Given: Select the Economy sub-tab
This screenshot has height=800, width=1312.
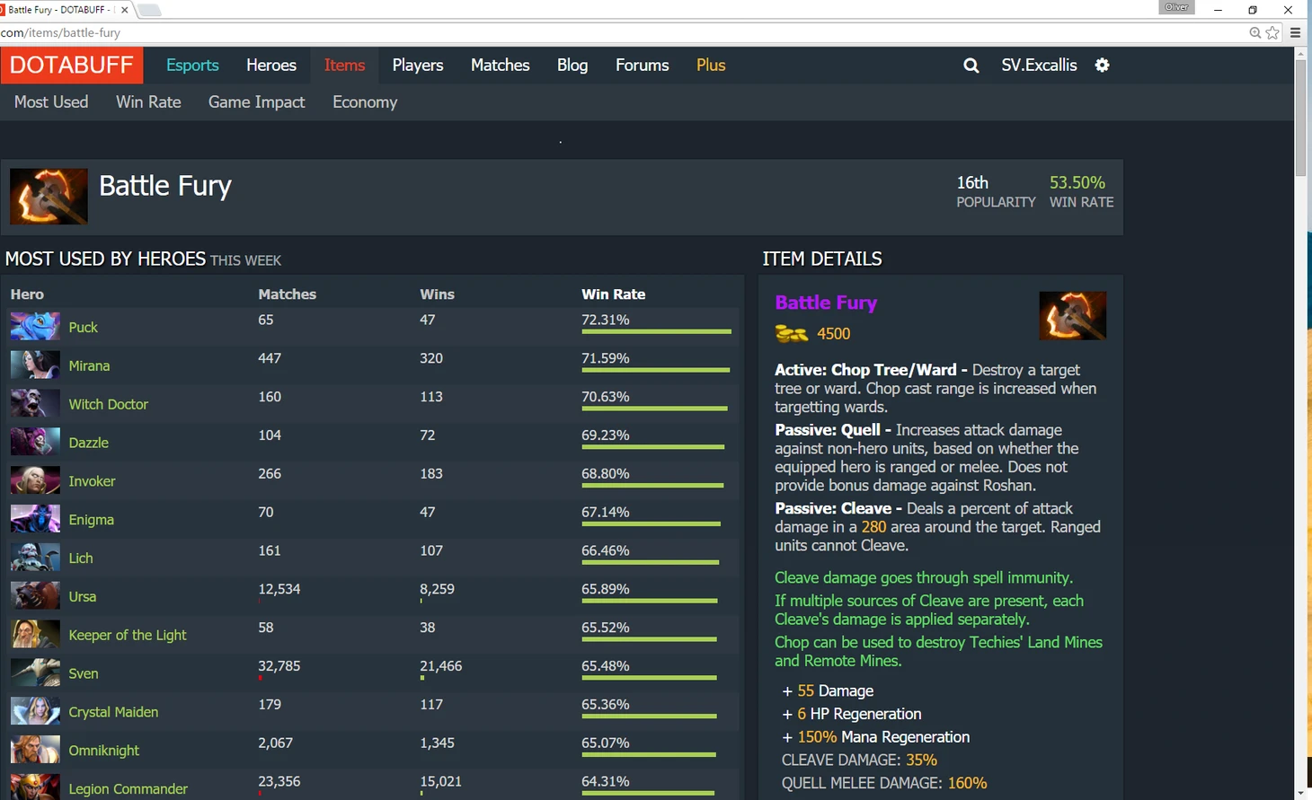Looking at the screenshot, I should tap(364, 102).
